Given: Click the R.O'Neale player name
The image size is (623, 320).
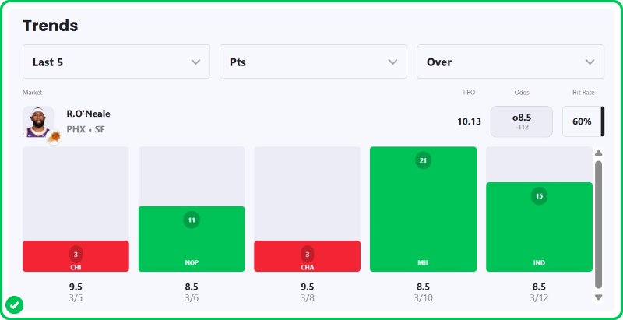Looking at the screenshot, I should tap(89, 114).
